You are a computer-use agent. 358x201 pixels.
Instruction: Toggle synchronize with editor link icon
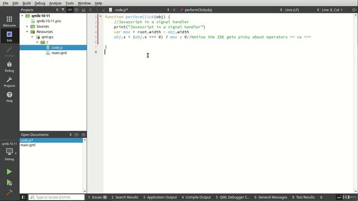pyautogui.click(x=69, y=10)
